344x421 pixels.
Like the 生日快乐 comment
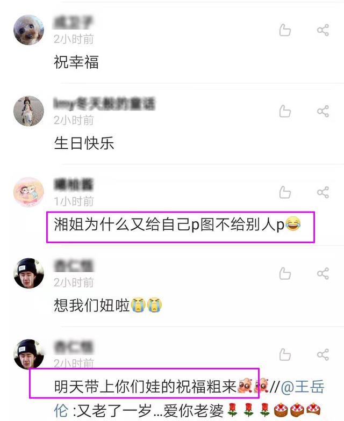pyautogui.click(x=285, y=111)
